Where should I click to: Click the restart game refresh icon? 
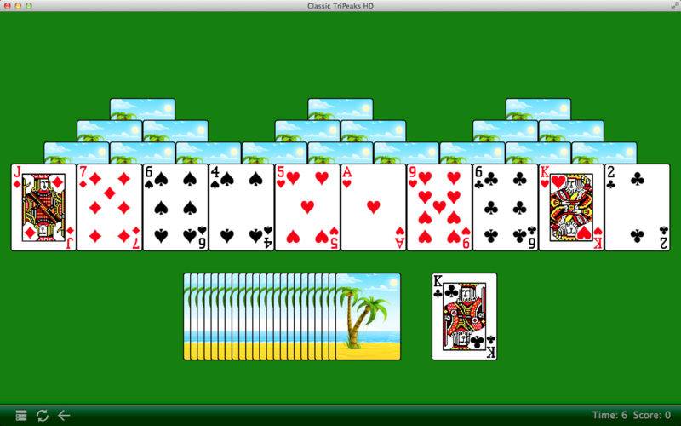43,415
